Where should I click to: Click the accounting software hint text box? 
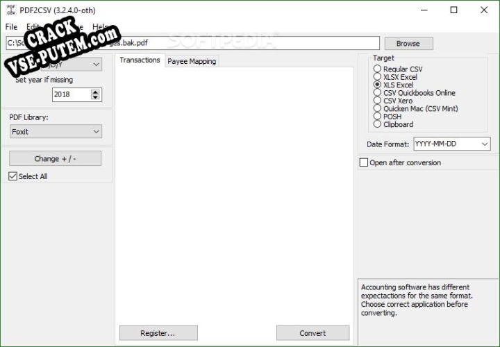pyautogui.click(x=428, y=312)
